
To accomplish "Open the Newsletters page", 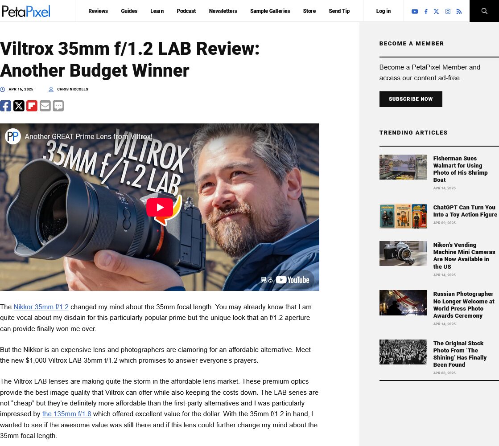I will [223, 11].
